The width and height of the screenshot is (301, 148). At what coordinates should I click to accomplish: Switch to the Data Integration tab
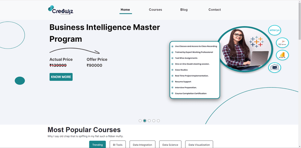coord(143,144)
